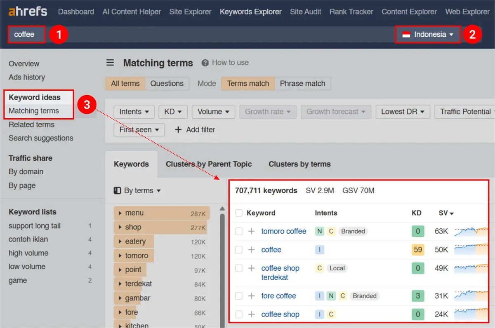
Task: Select Phrase match mode
Action: [x=302, y=83]
